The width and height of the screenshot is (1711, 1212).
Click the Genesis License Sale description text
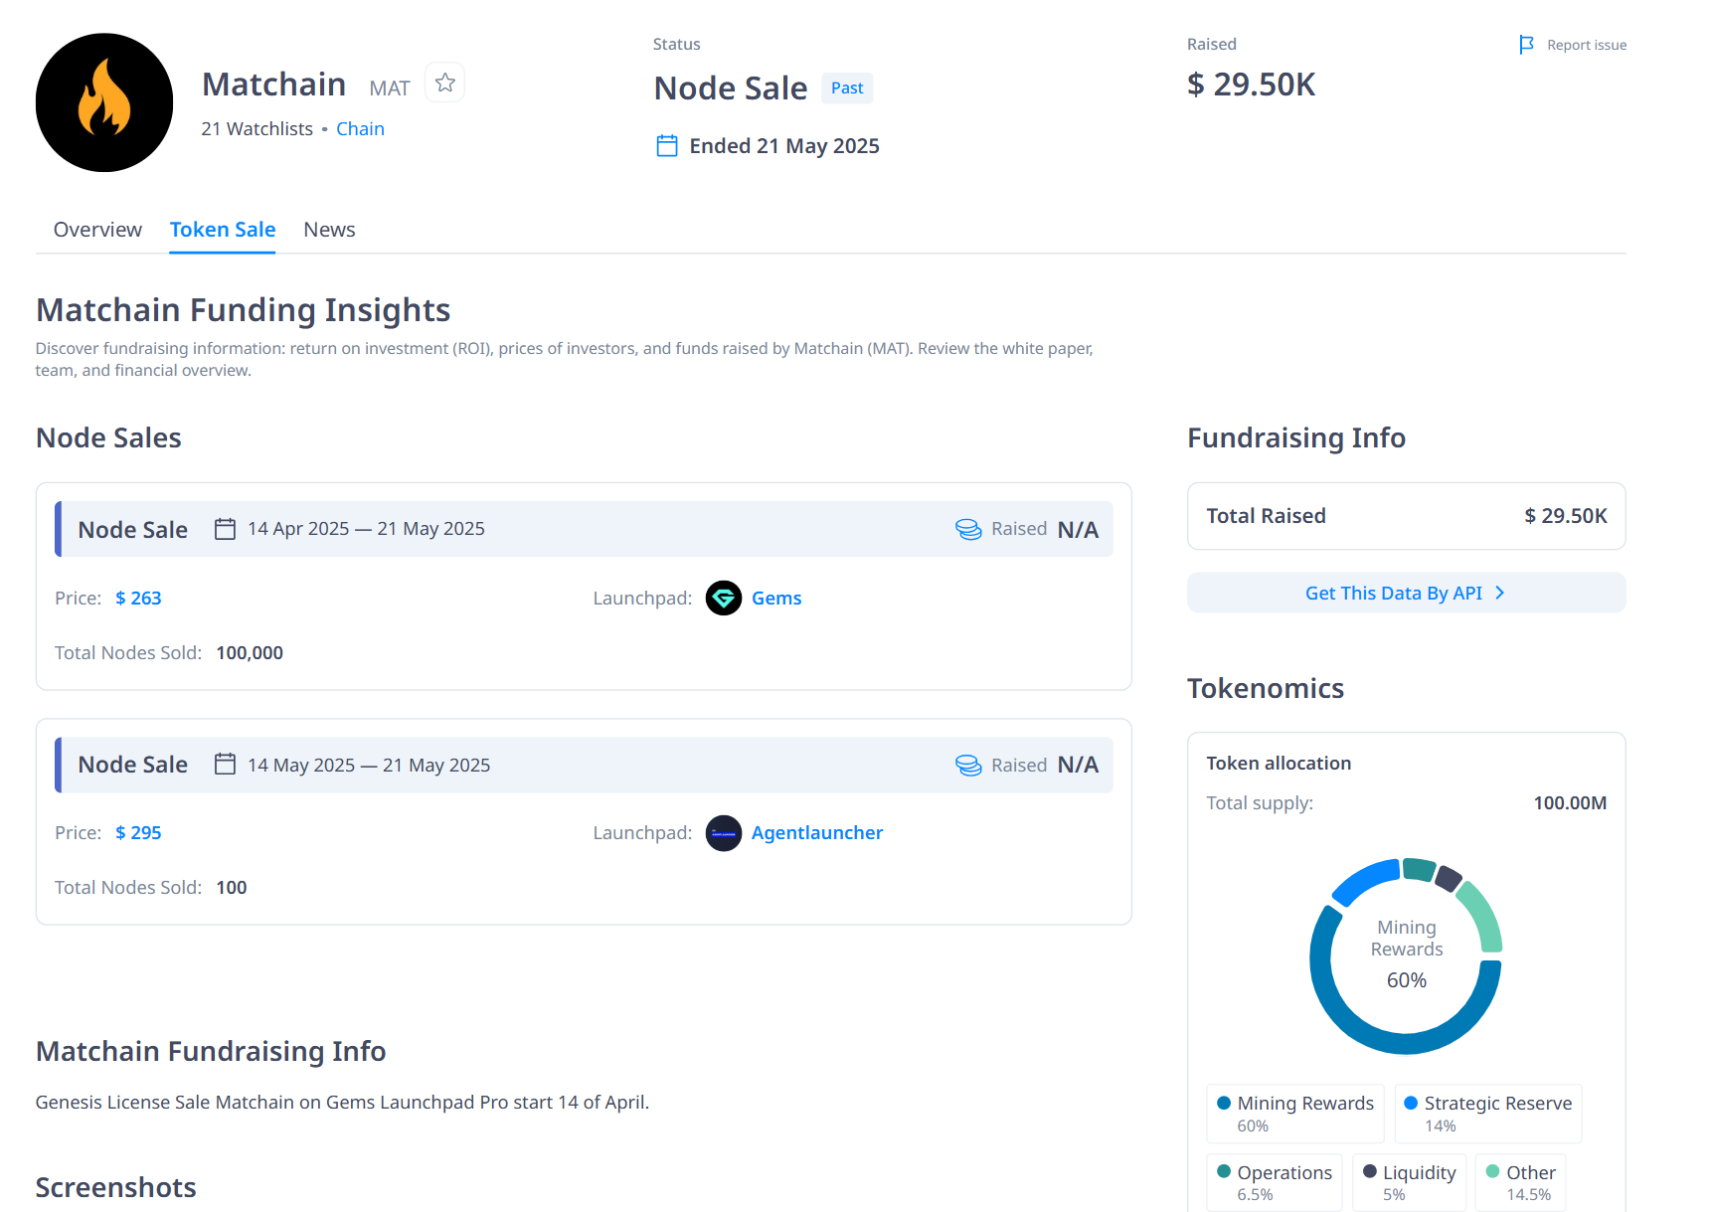pyautogui.click(x=342, y=1103)
